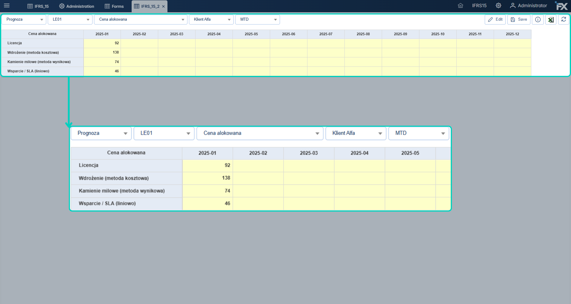Image resolution: width=571 pixels, height=304 pixels.
Task: Click the Edit button
Action: coord(495,19)
